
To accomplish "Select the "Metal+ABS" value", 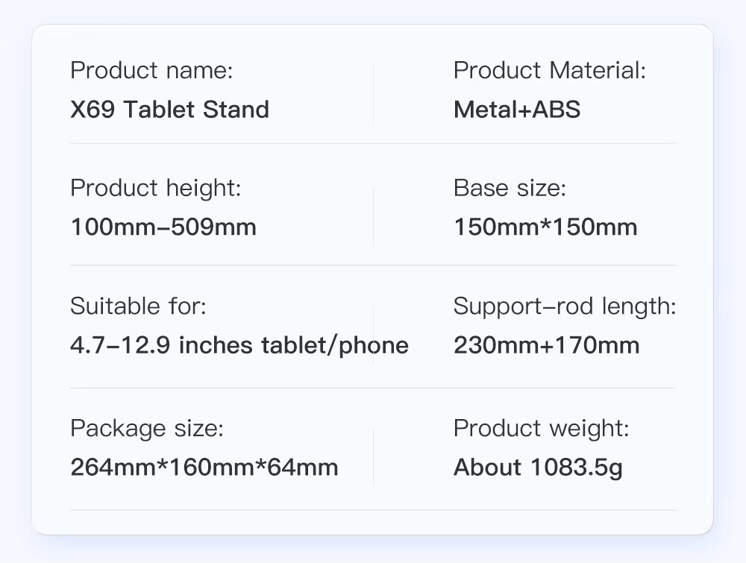I will pos(516,110).
